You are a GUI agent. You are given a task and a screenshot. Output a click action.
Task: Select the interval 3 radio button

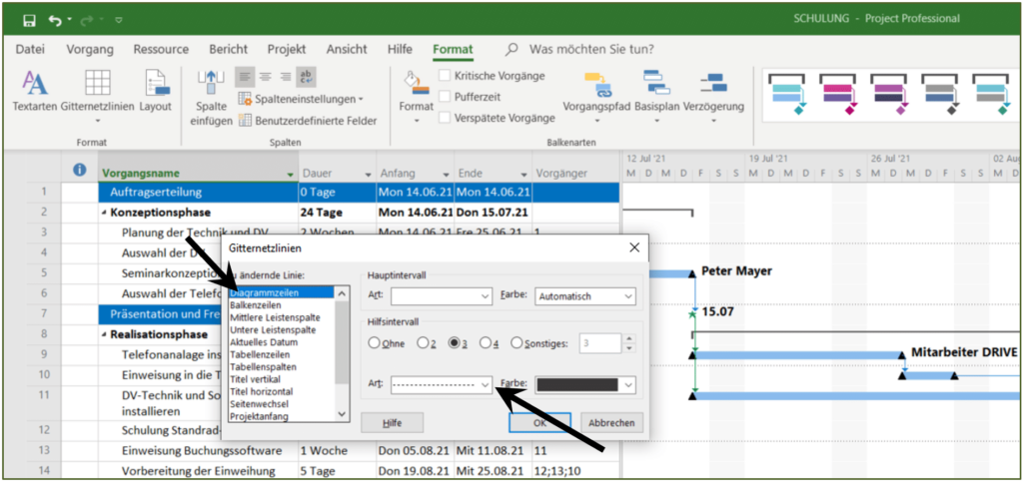pyautogui.click(x=455, y=342)
